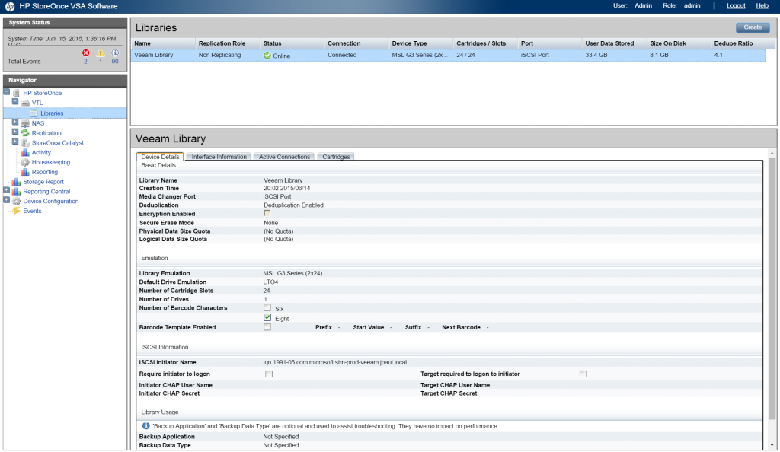Click the NAS node icon in Navigator
The width and height of the screenshot is (780, 452).
[25, 123]
